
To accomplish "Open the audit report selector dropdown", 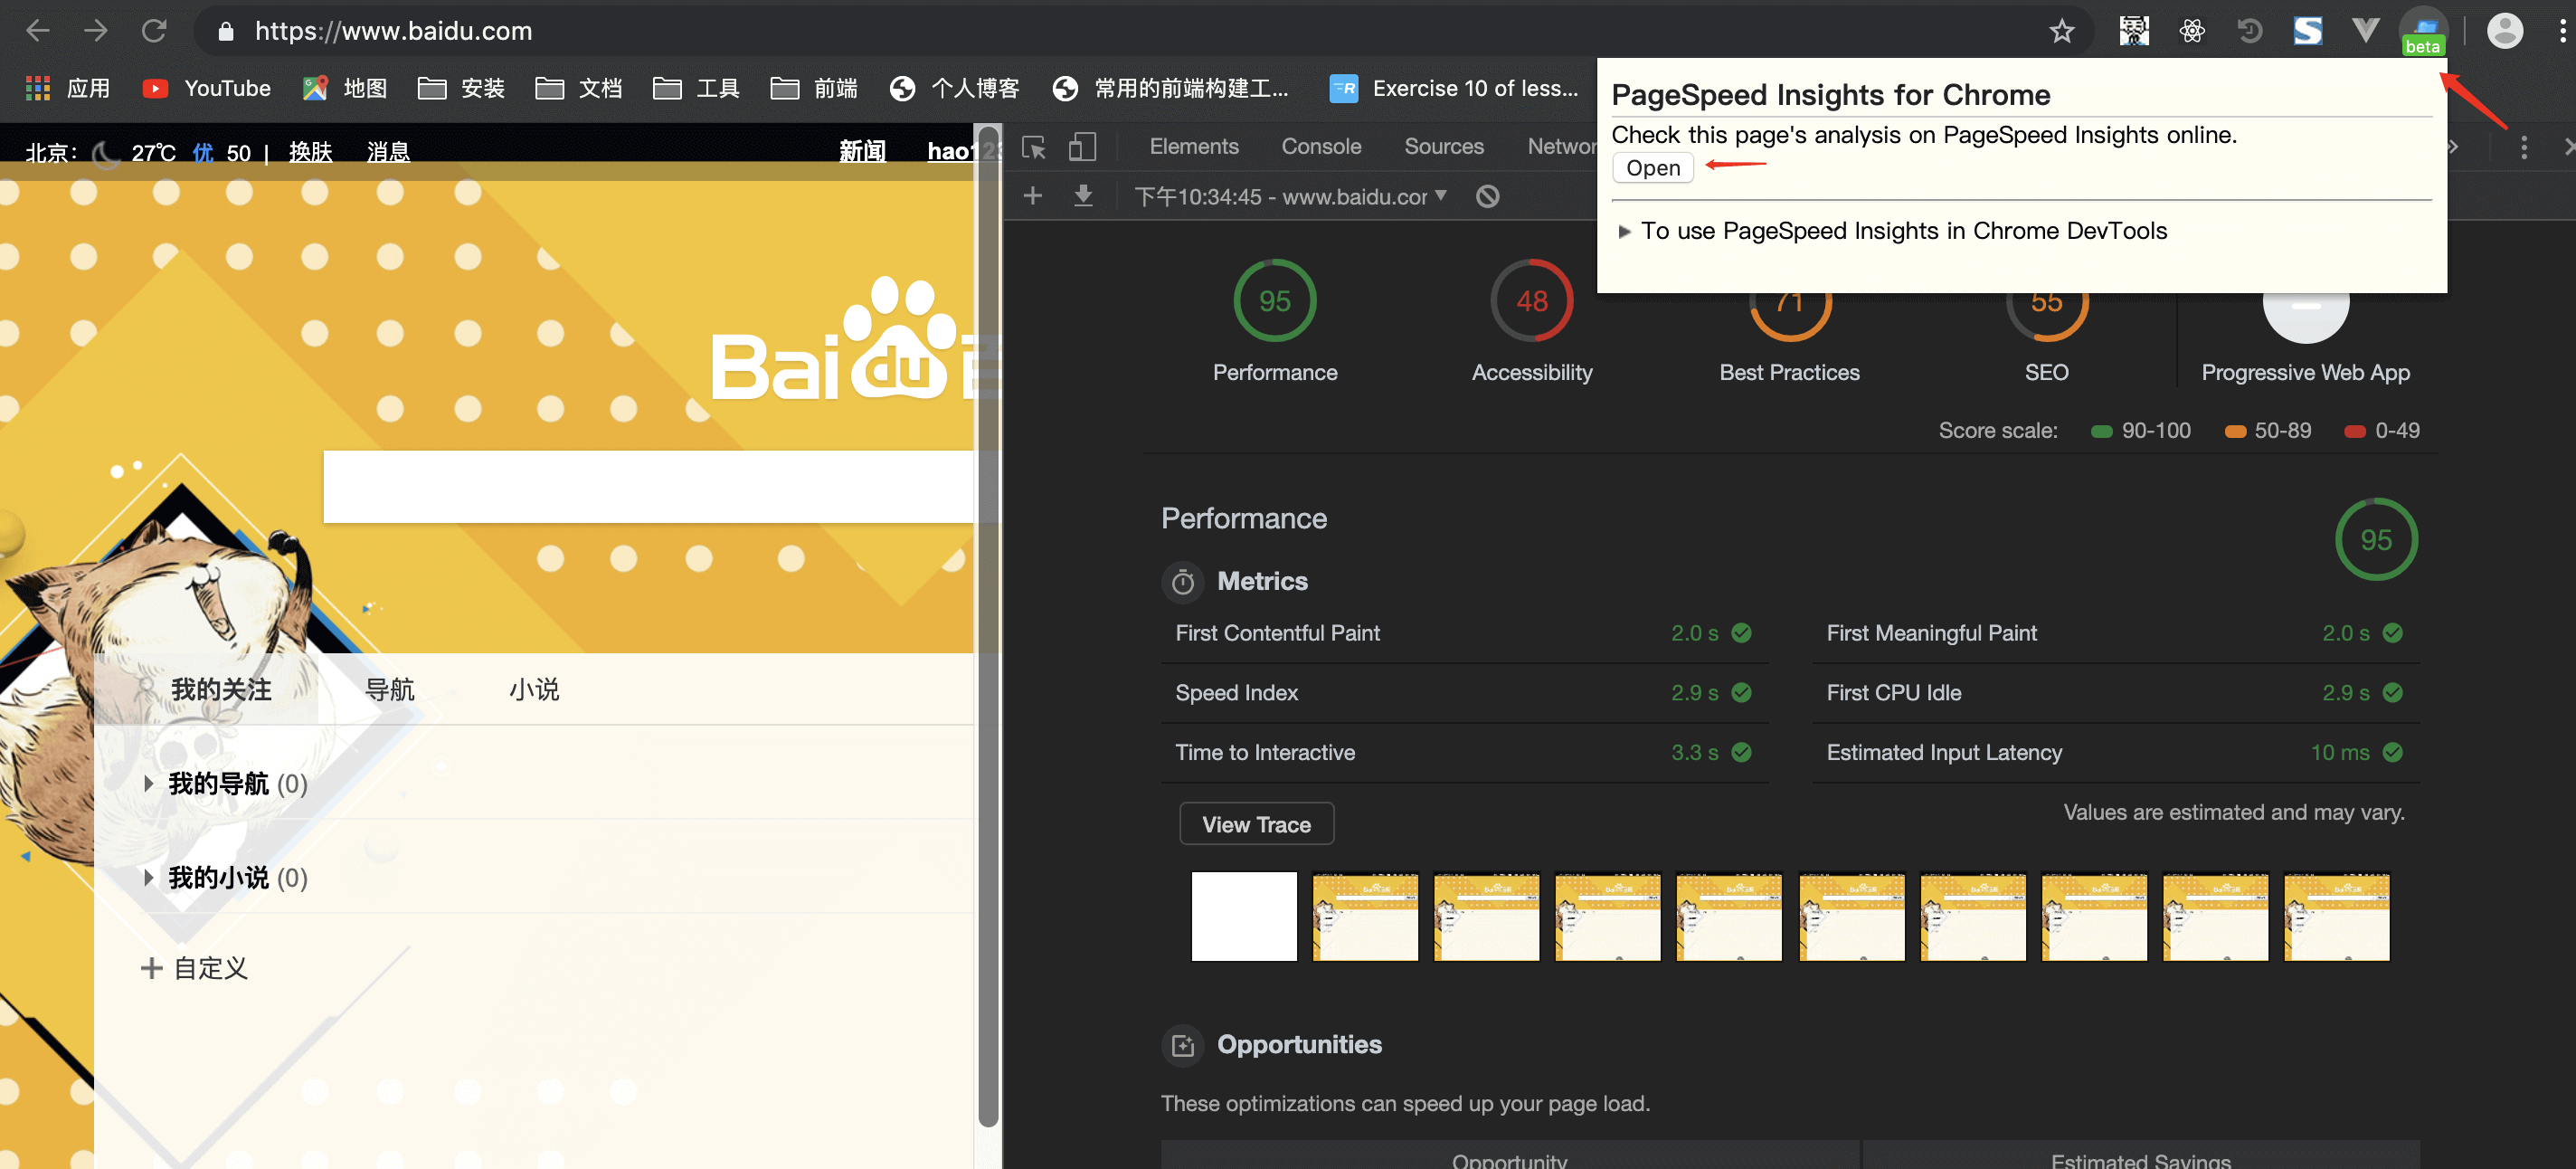I will pyautogui.click(x=1290, y=196).
